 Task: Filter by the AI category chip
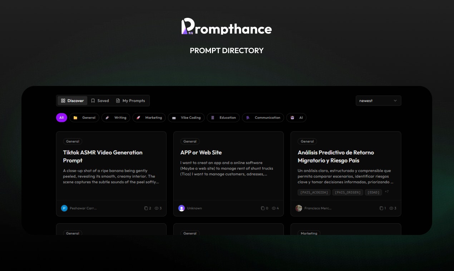(x=296, y=118)
